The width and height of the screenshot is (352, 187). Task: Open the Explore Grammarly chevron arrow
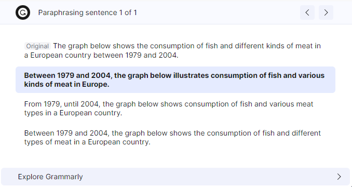tap(339, 177)
